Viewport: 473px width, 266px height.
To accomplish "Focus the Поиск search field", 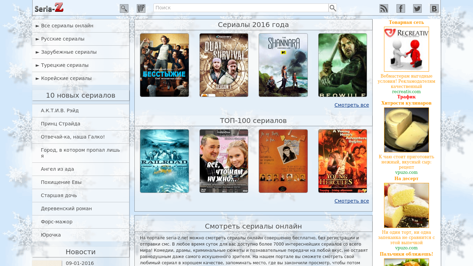I will pyautogui.click(x=241, y=8).
